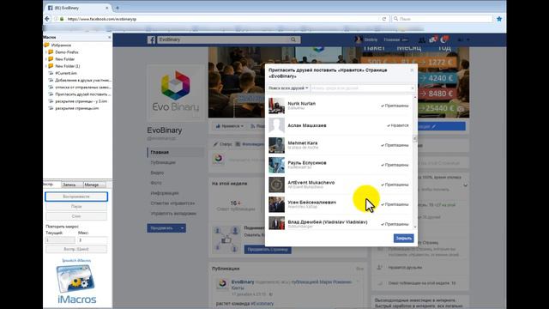This screenshot has height=309, width=549.
Task: Reload the page with refresh icon
Action: pos(384,19)
